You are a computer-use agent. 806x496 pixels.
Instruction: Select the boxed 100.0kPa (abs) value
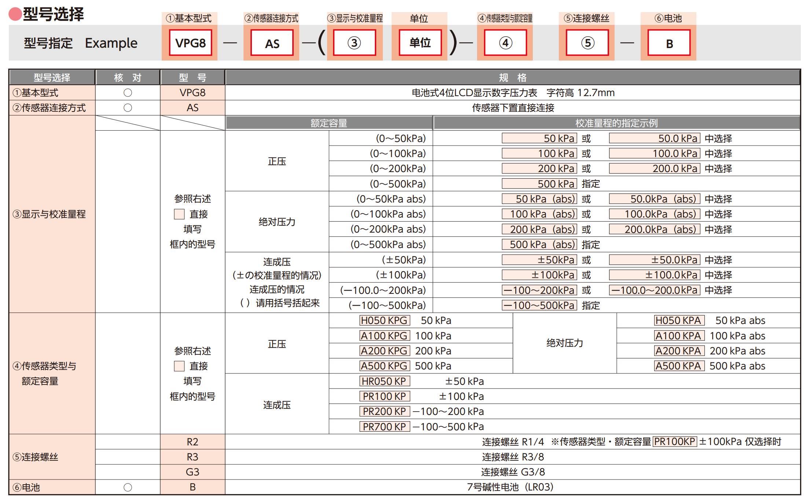pos(655,214)
